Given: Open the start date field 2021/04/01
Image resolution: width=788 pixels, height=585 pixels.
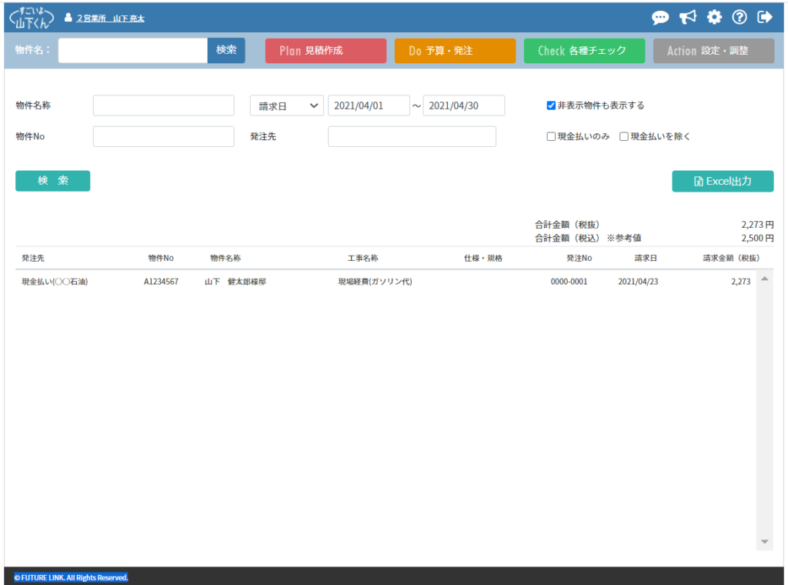Looking at the screenshot, I should (x=369, y=105).
